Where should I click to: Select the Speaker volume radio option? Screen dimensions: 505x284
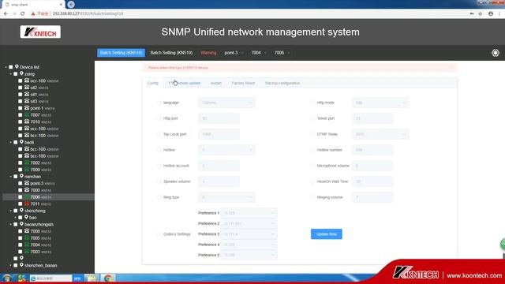pos(159,181)
